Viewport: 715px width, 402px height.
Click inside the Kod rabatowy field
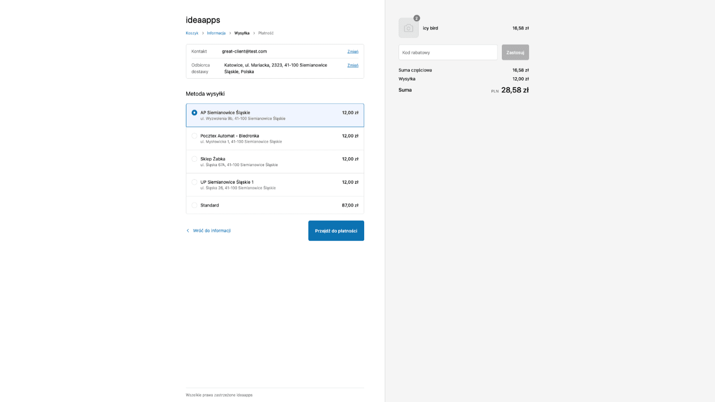coord(447,52)
